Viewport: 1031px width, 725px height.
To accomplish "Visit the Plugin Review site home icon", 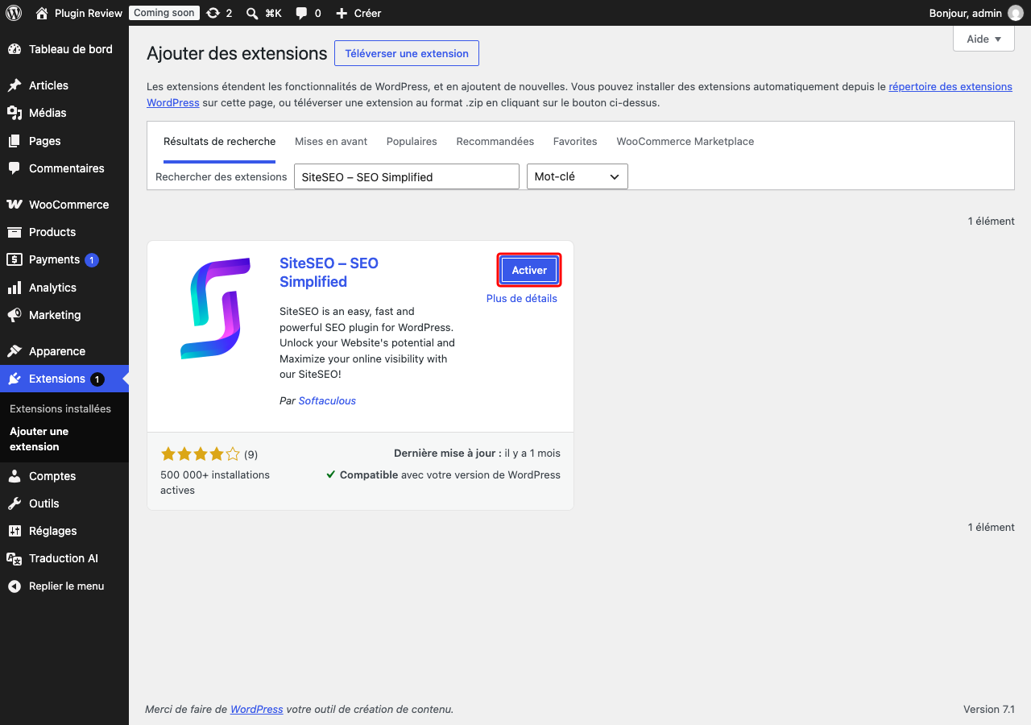I will pyautogui.click(x=42, y=13).
